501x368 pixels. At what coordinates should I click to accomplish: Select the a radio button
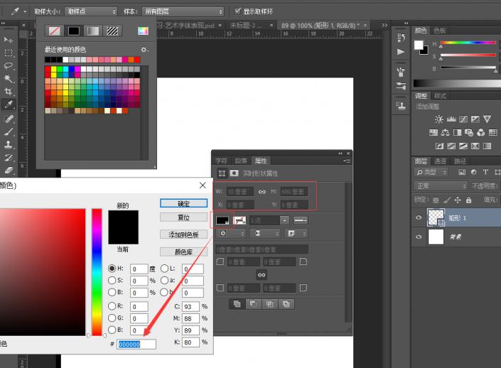[x=164, y=280]
